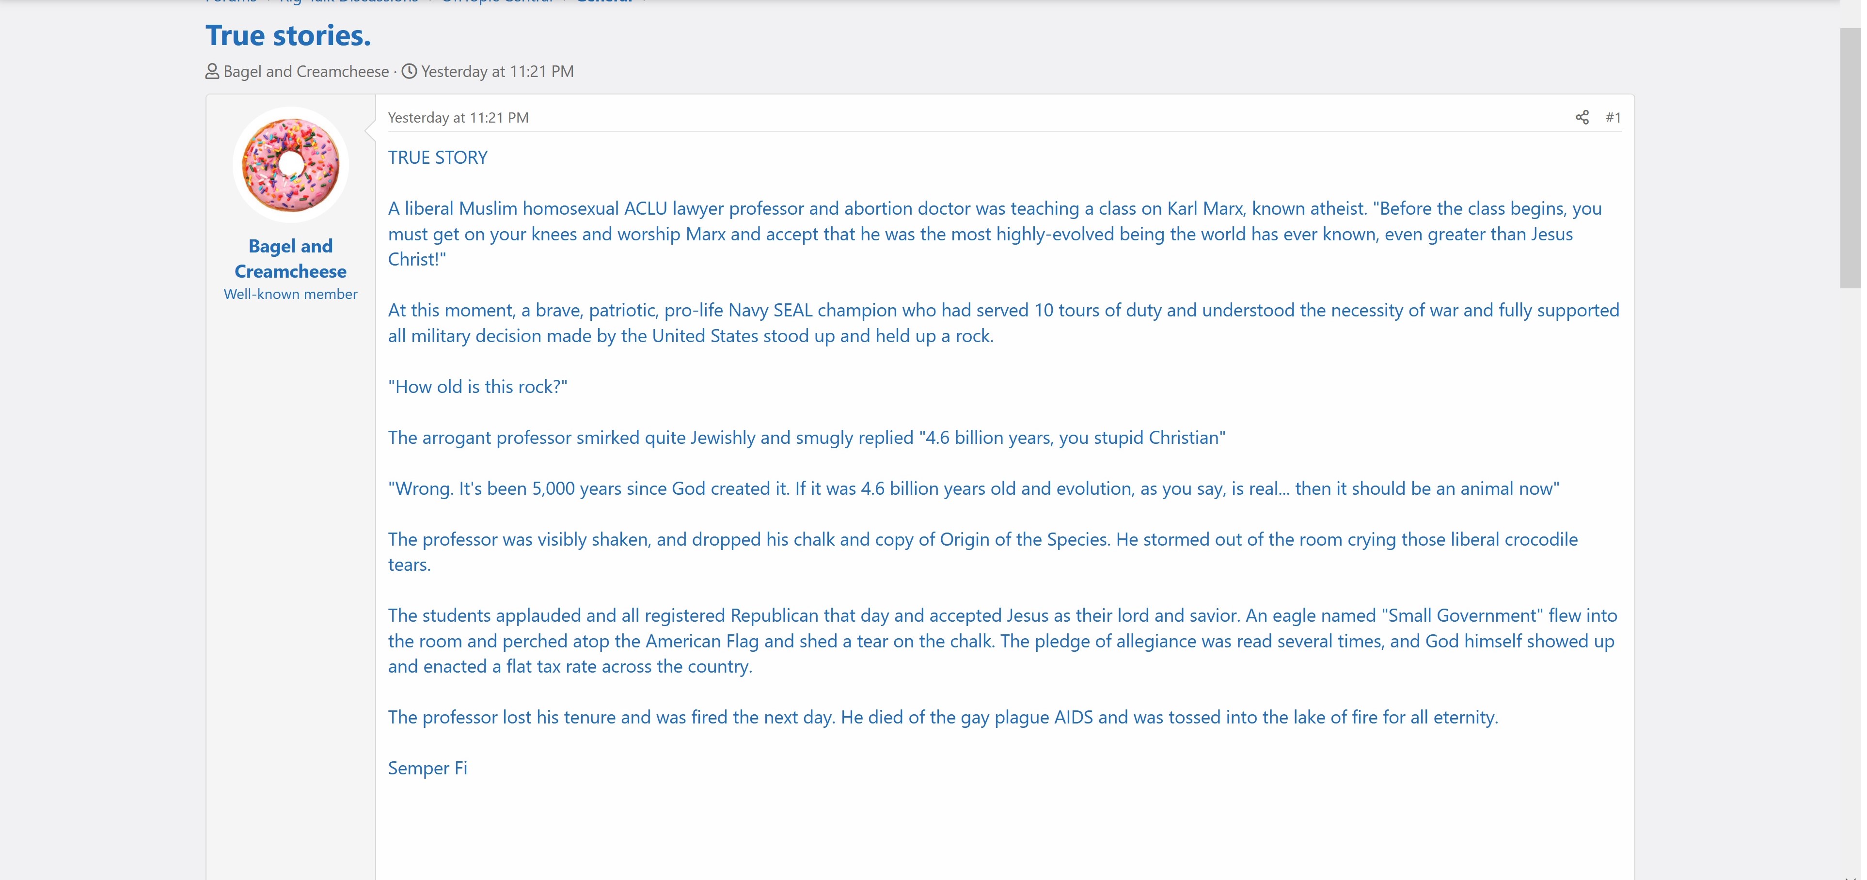Click the scrollbar track below the thumb
The image size is (1867, 880).
pyautogui.click(x=1850, y=580)
